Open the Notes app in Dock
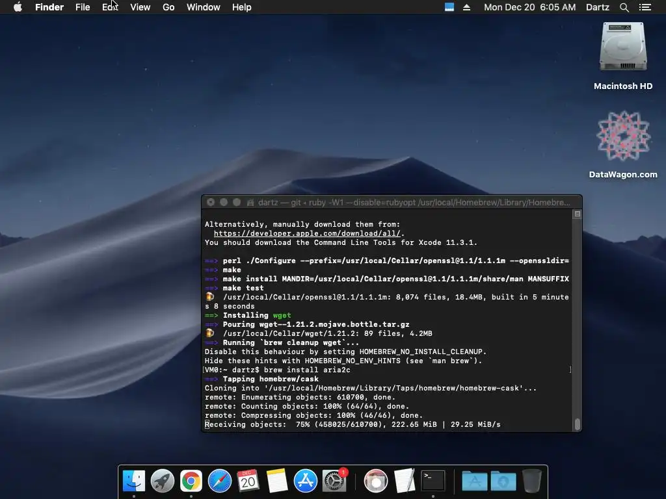The image size is (666, 499). click(x=277, y=481)
